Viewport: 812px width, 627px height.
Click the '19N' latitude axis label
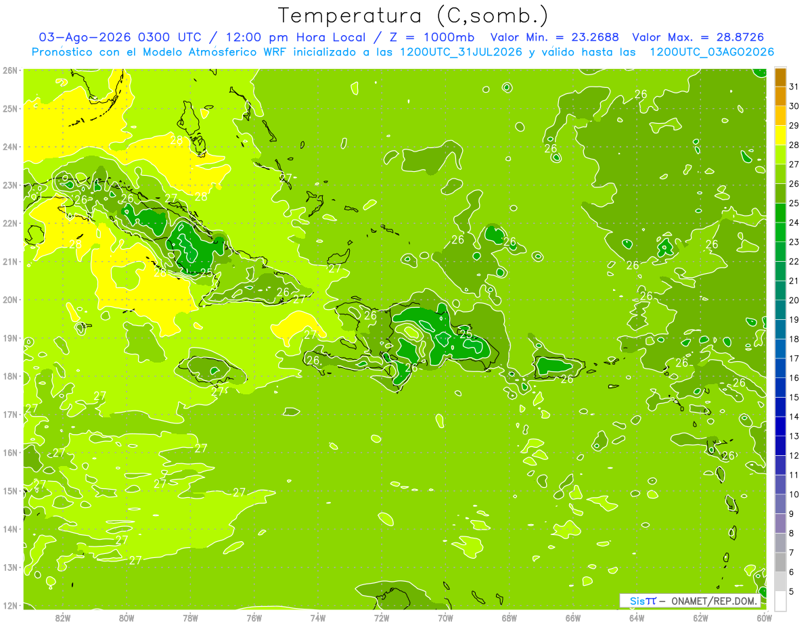pos(9,338)
